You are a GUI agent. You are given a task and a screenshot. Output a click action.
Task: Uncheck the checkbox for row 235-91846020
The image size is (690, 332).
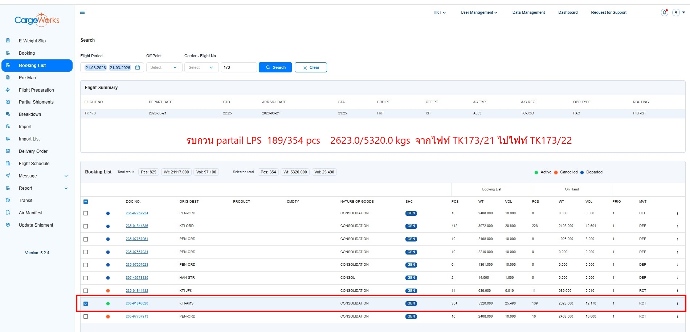coord(86,304)
